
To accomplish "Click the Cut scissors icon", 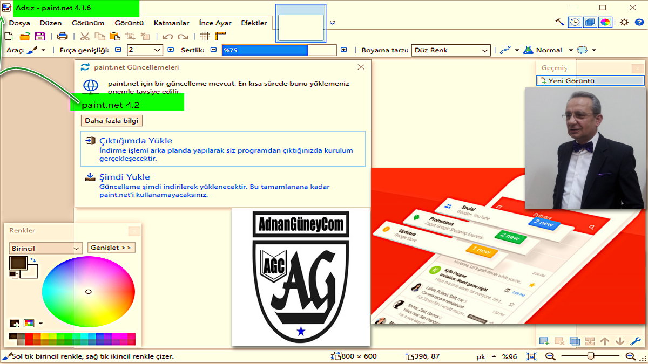I will [85, 36].
